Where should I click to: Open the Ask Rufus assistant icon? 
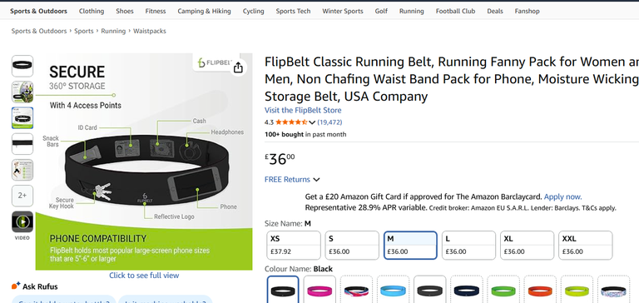pos(16,286)
